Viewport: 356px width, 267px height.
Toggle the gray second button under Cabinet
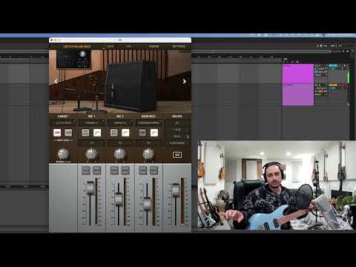coord(68,133)
